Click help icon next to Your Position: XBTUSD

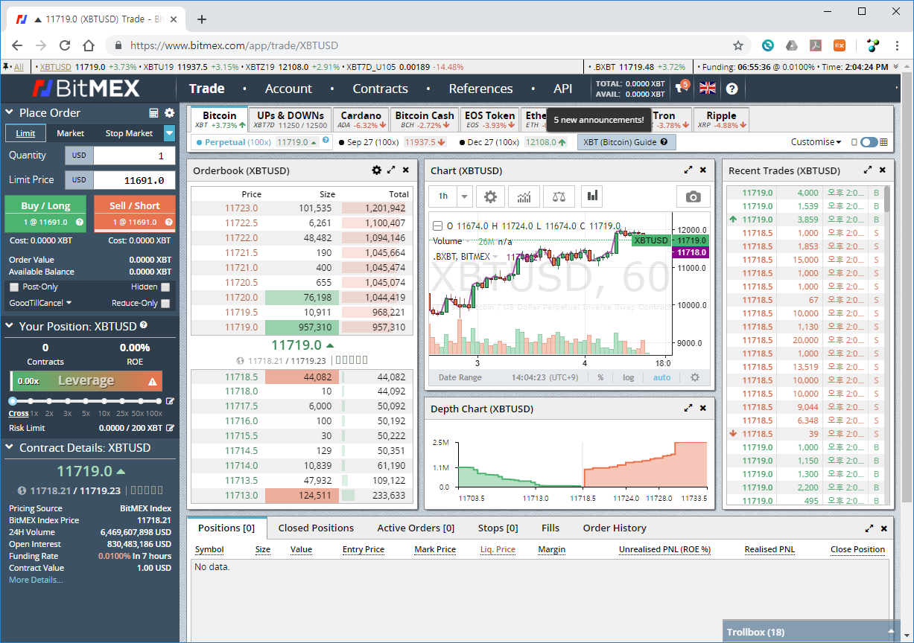pos(144,325)
